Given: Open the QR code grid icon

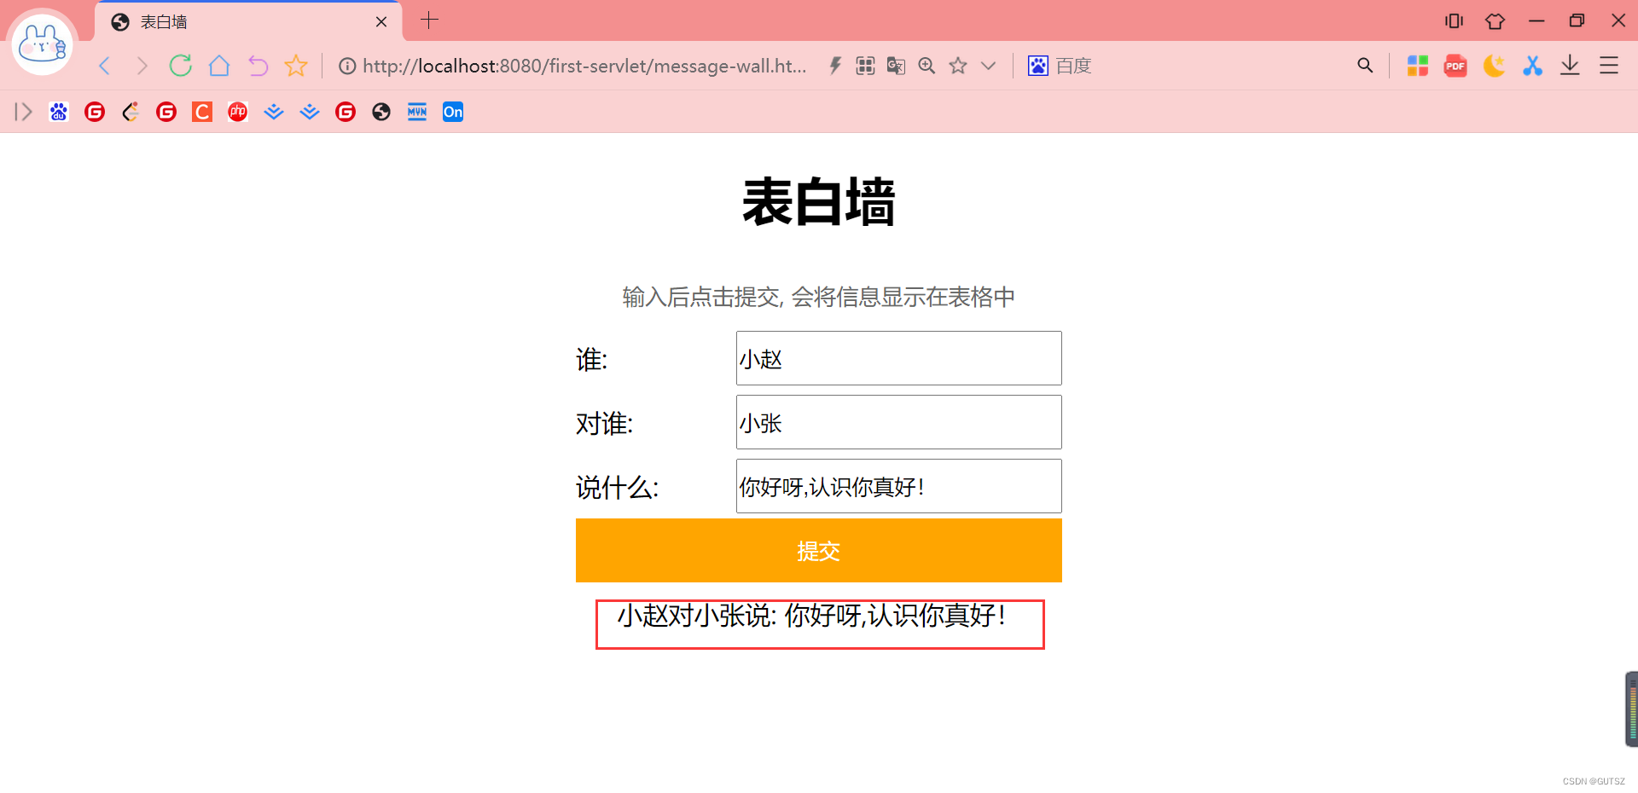Looking at the screenshot, I should pos(865,66).
